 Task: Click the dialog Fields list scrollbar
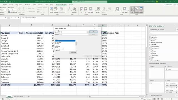point(76,46)
